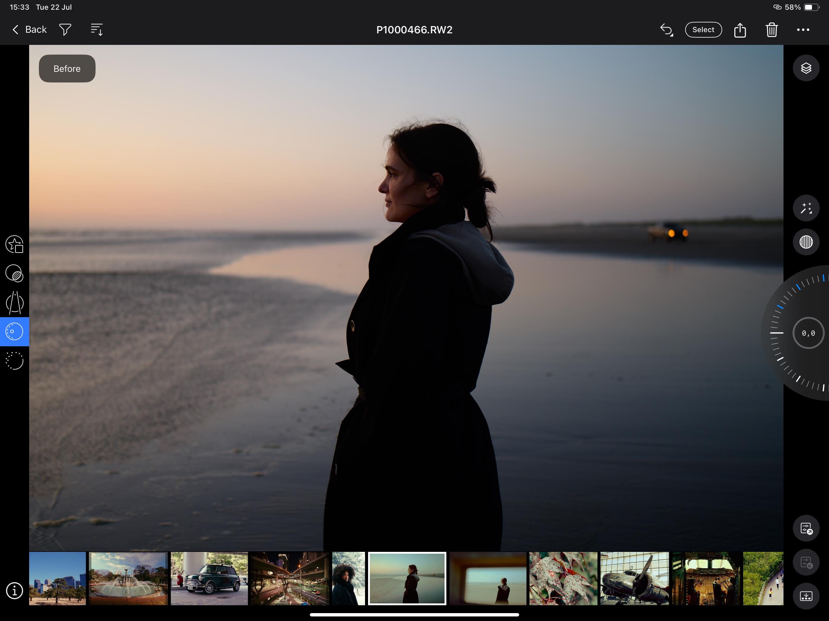Copy adjustments with sliders arrow icon
Screen dimensions: 829x621
click(806, 529)
